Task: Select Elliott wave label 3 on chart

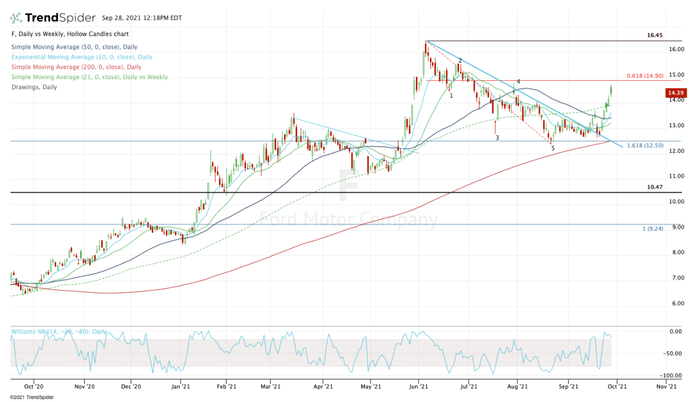Action: 497,138
